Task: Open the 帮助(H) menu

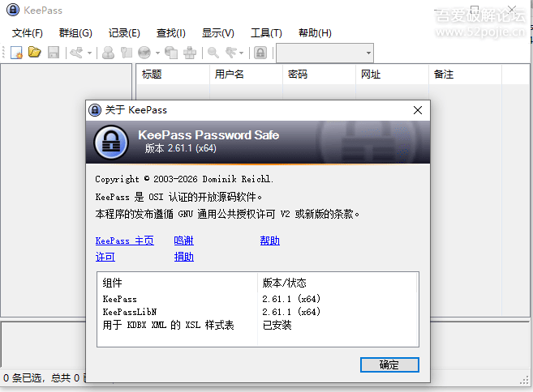Action: (x=315, y=33)
